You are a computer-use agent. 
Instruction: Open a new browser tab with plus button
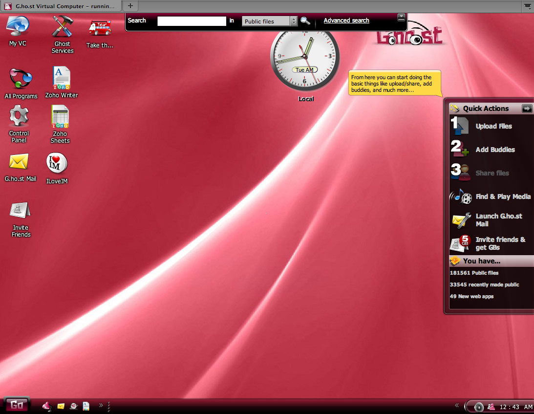tap(130, 6)
